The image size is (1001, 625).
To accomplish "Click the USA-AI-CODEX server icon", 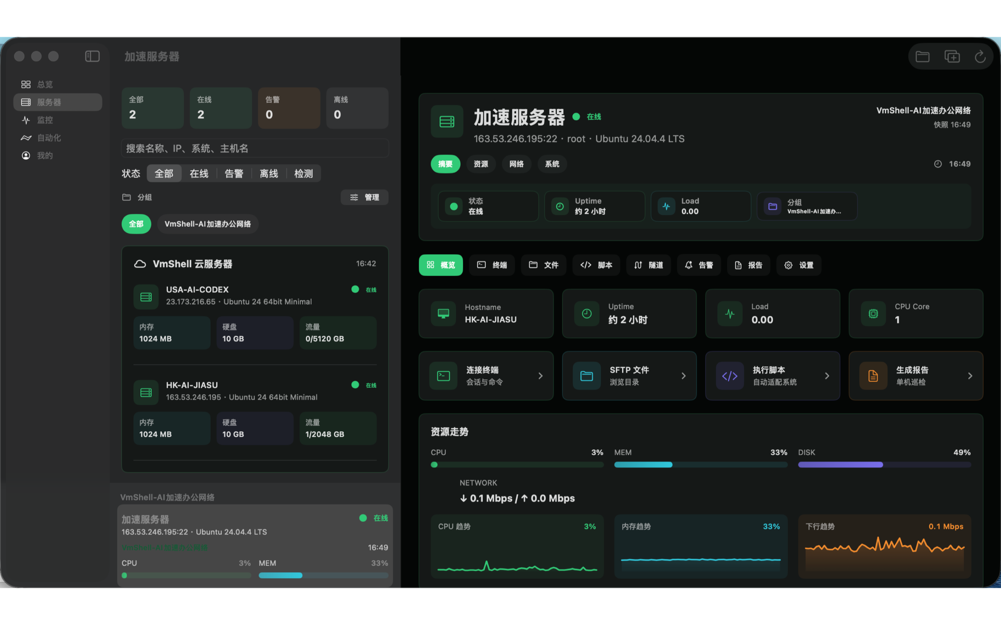I will [146, 297].
